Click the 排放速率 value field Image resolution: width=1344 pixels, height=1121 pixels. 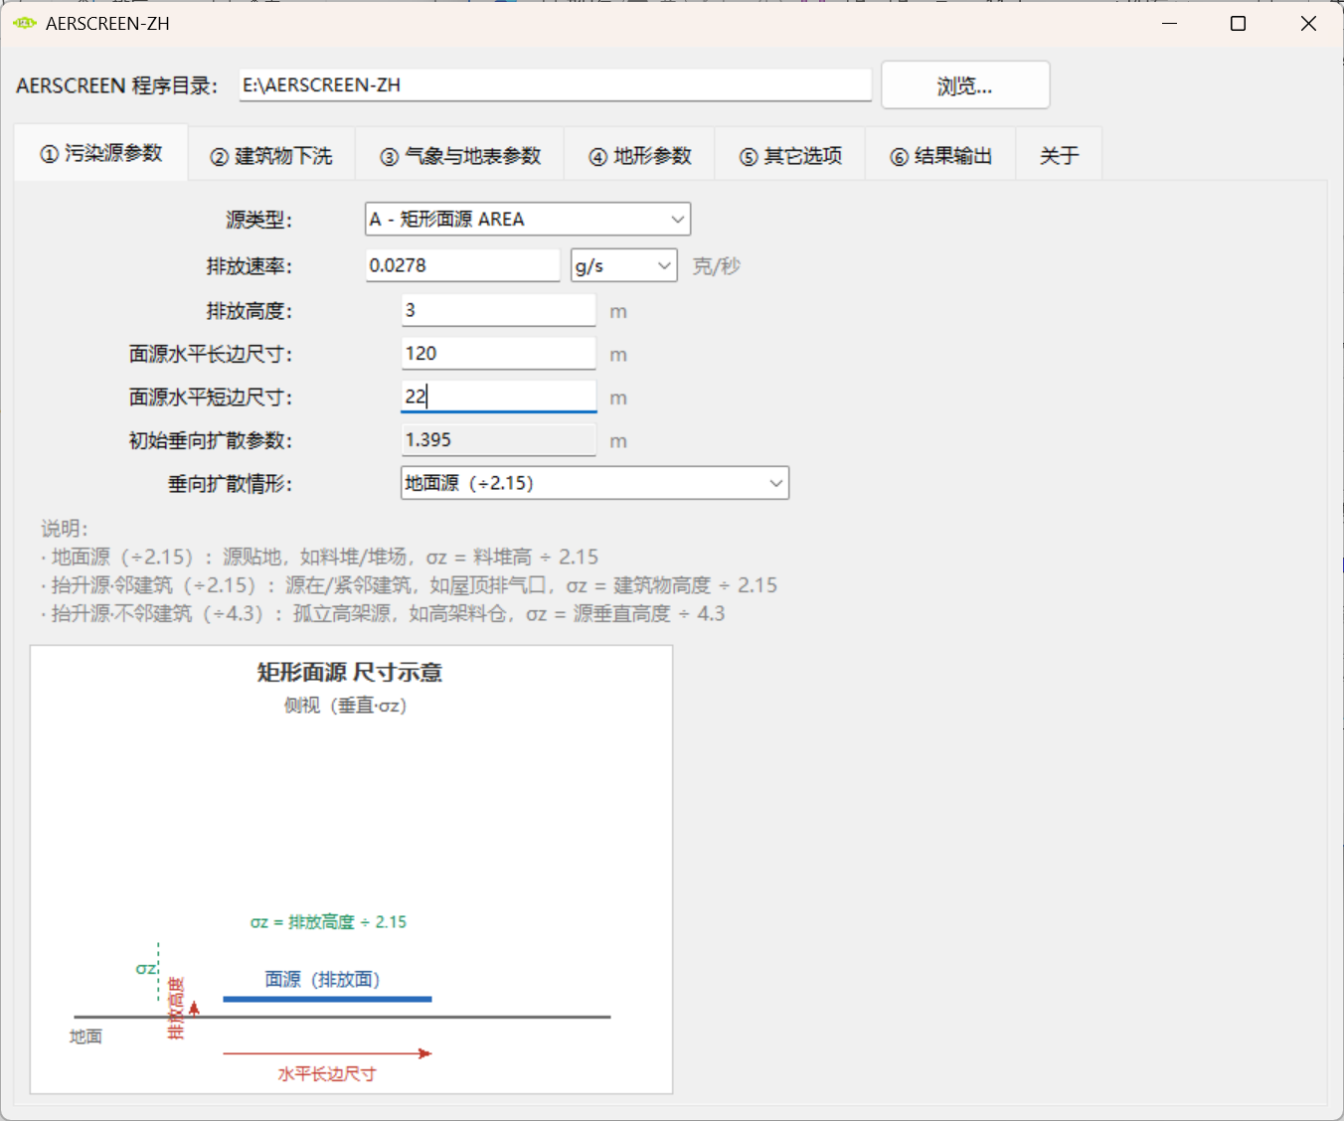pos(463,265)
